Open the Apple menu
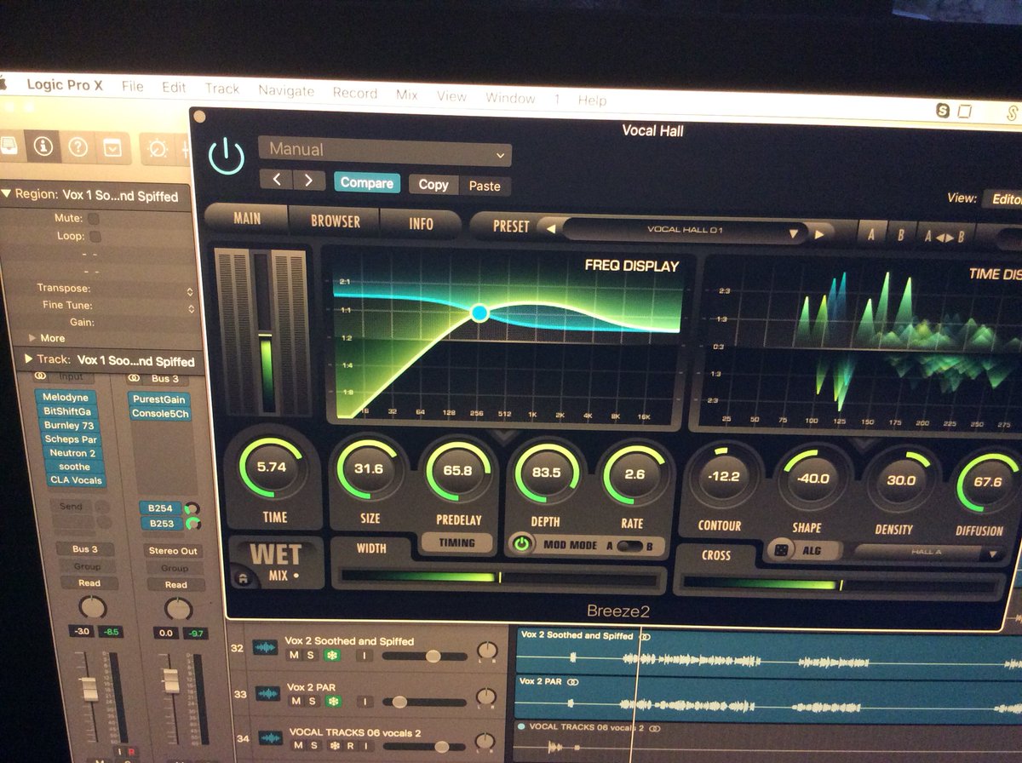This screenshot has height=763, width=1022. coord(3,83)
